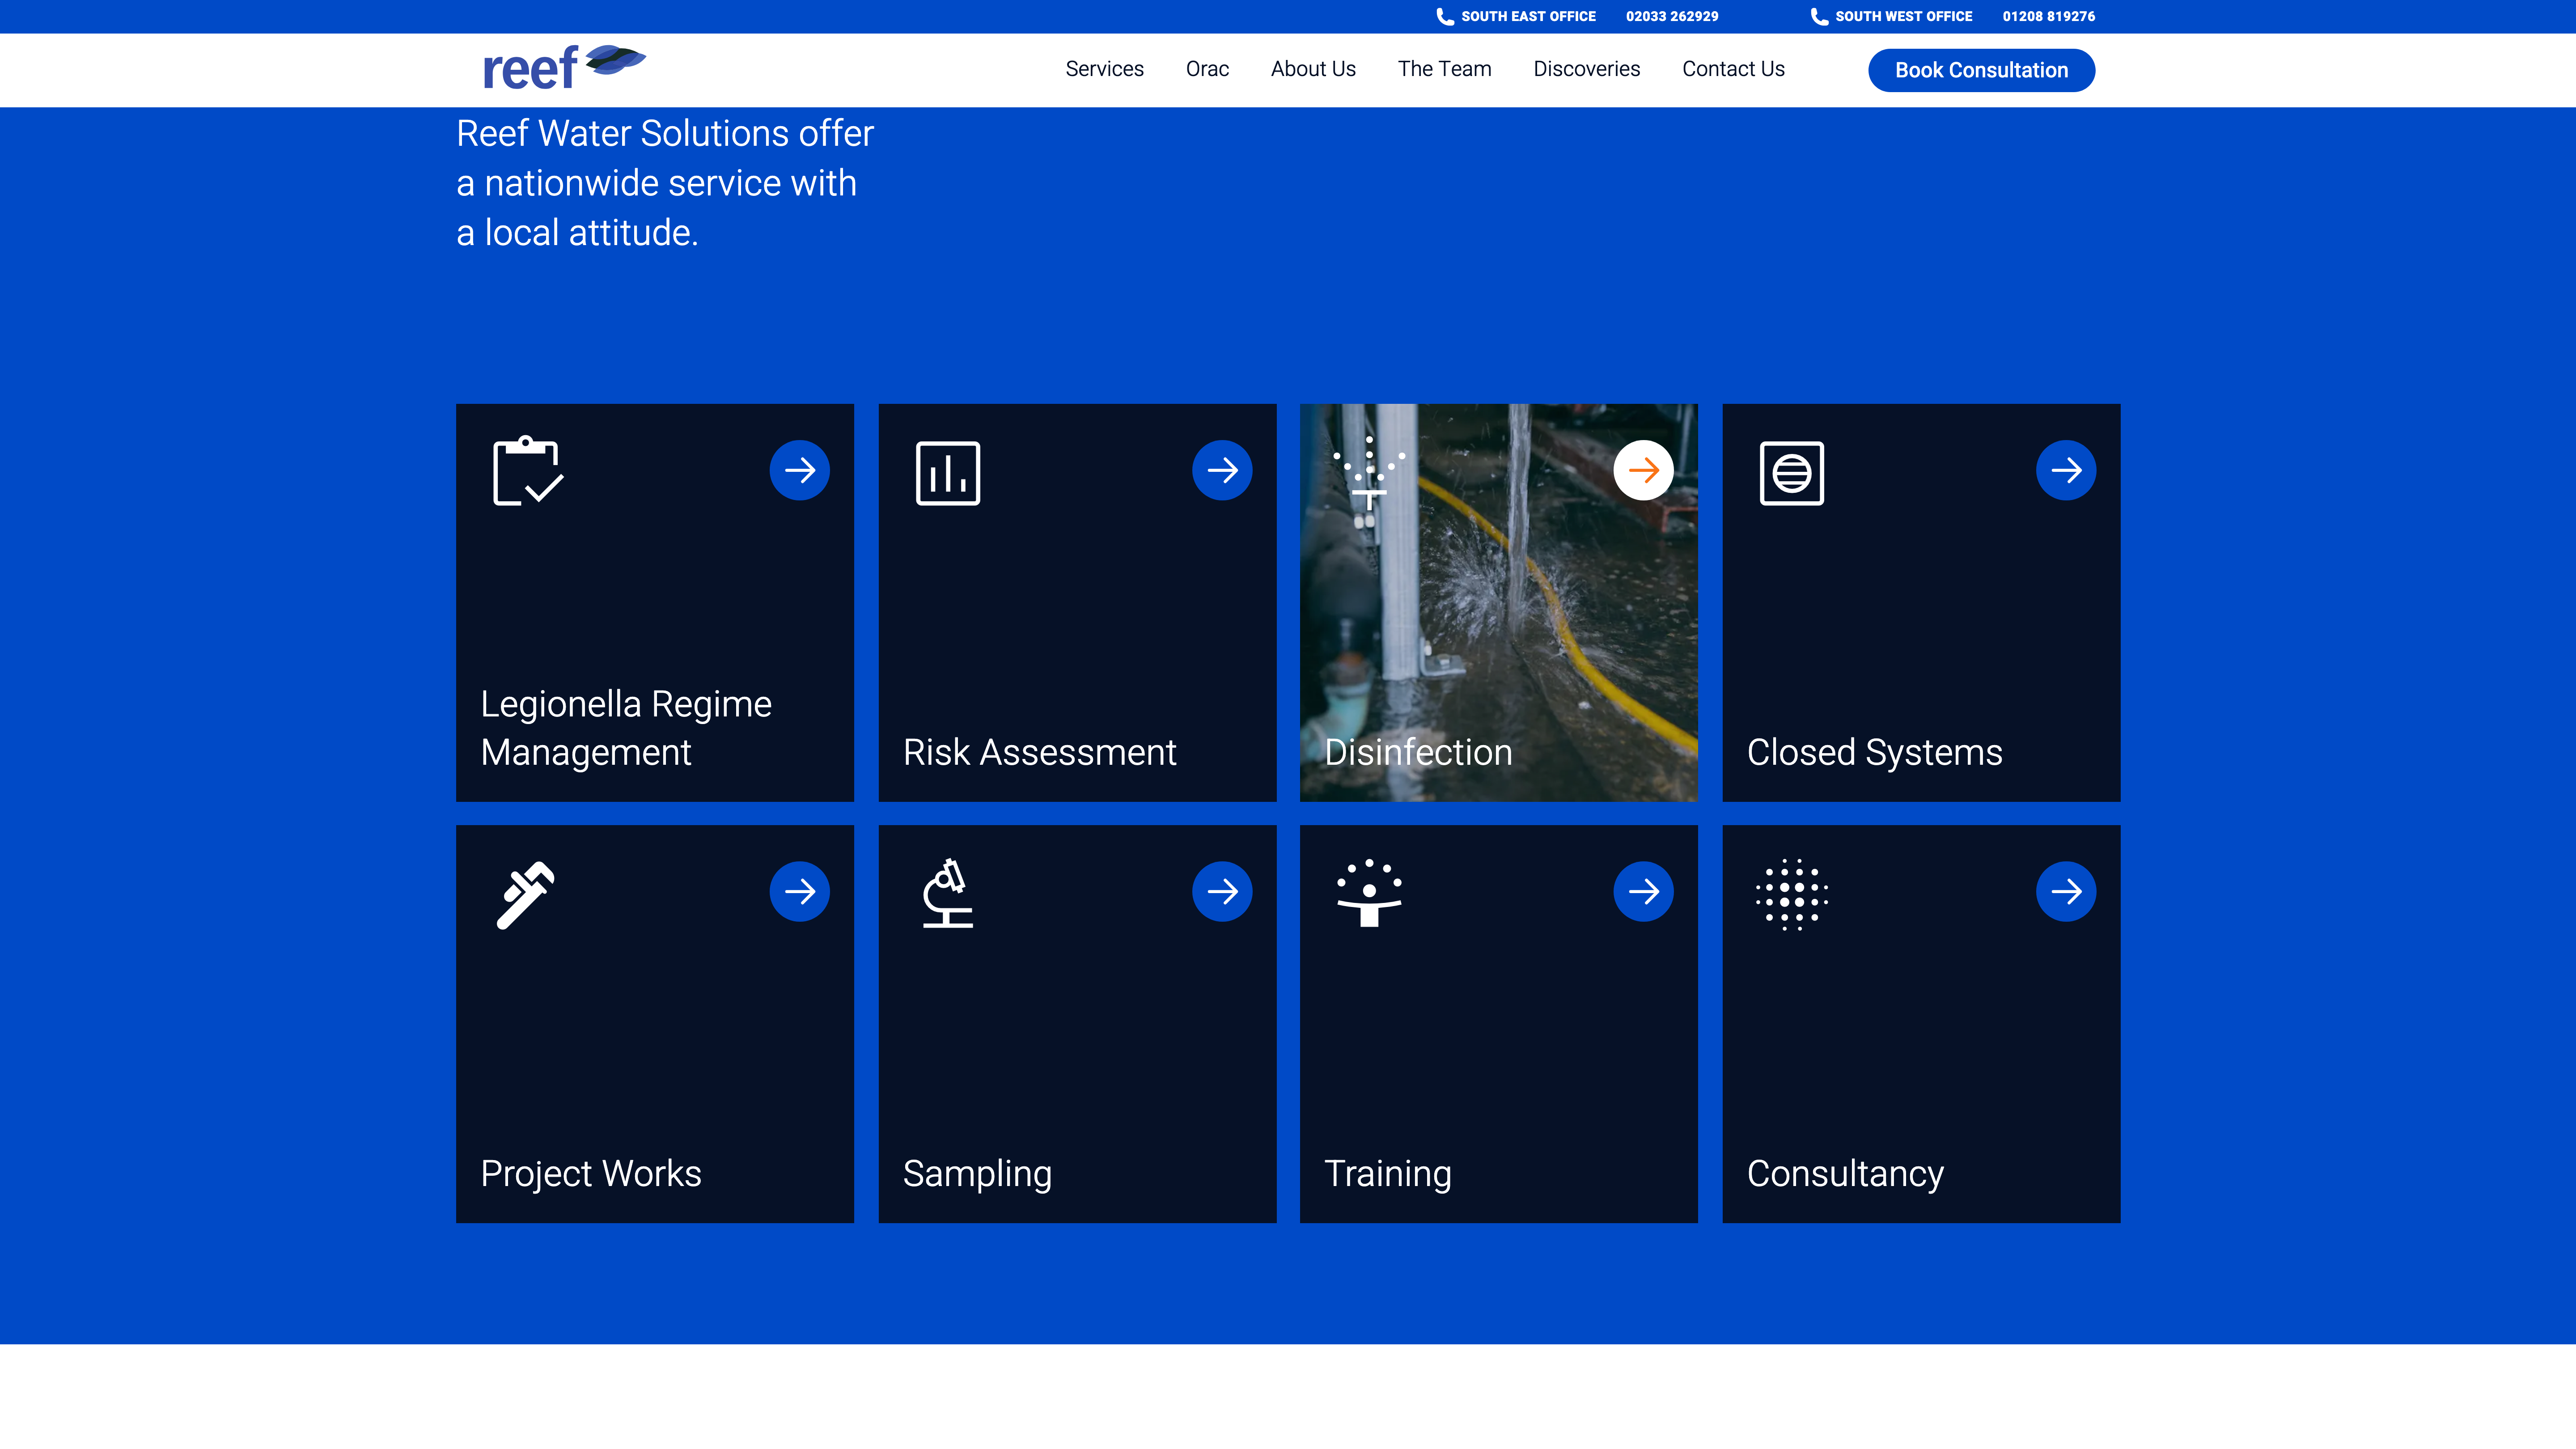2576x1449 pixels.
Task: Click the Legionella Regime Management arrow icon
Action: pos(799,470)
